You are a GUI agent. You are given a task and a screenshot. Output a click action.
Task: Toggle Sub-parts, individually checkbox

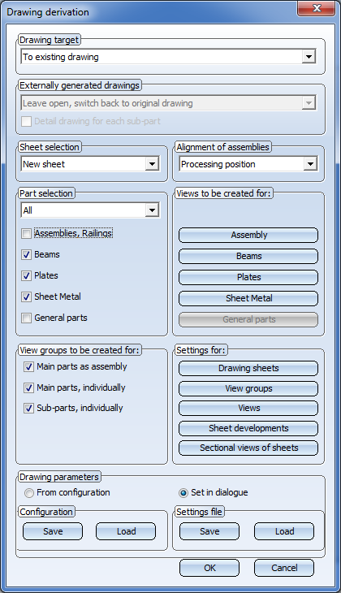[x=28, y=408]
